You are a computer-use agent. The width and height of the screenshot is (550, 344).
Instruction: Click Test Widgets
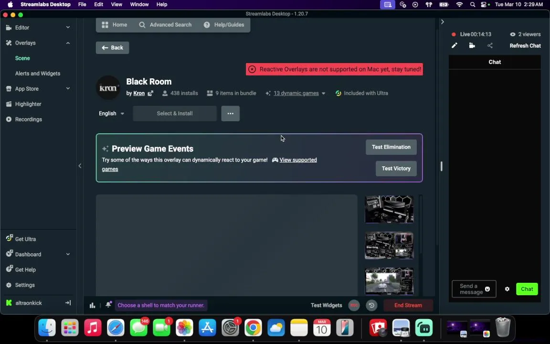pos(326,305)
